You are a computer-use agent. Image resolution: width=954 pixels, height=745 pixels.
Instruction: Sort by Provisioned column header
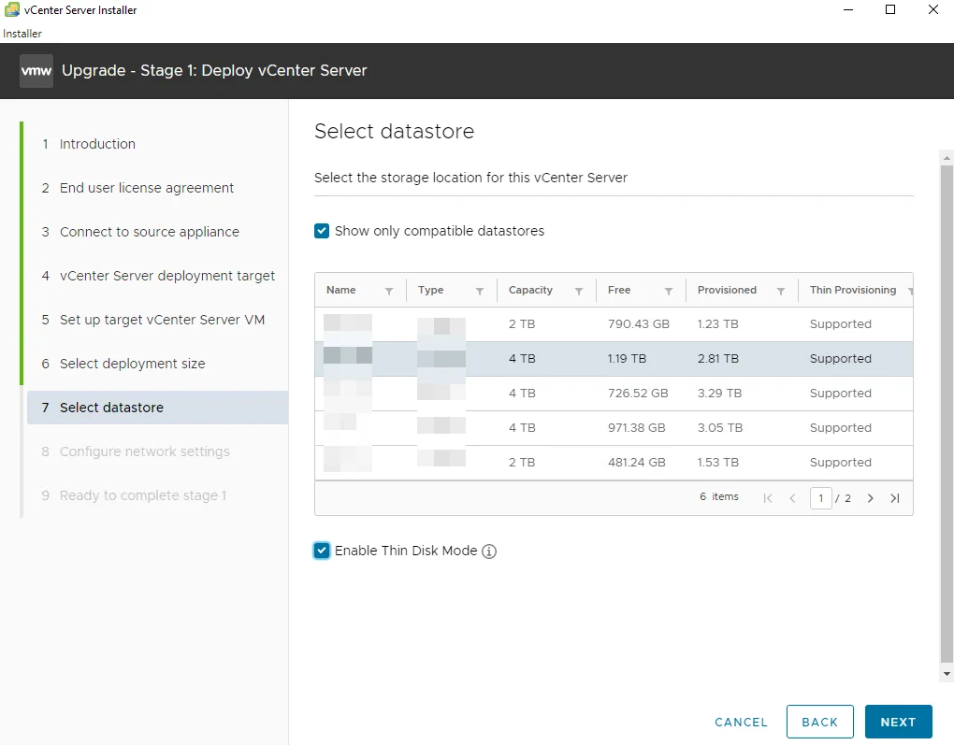tap(727, 290)
